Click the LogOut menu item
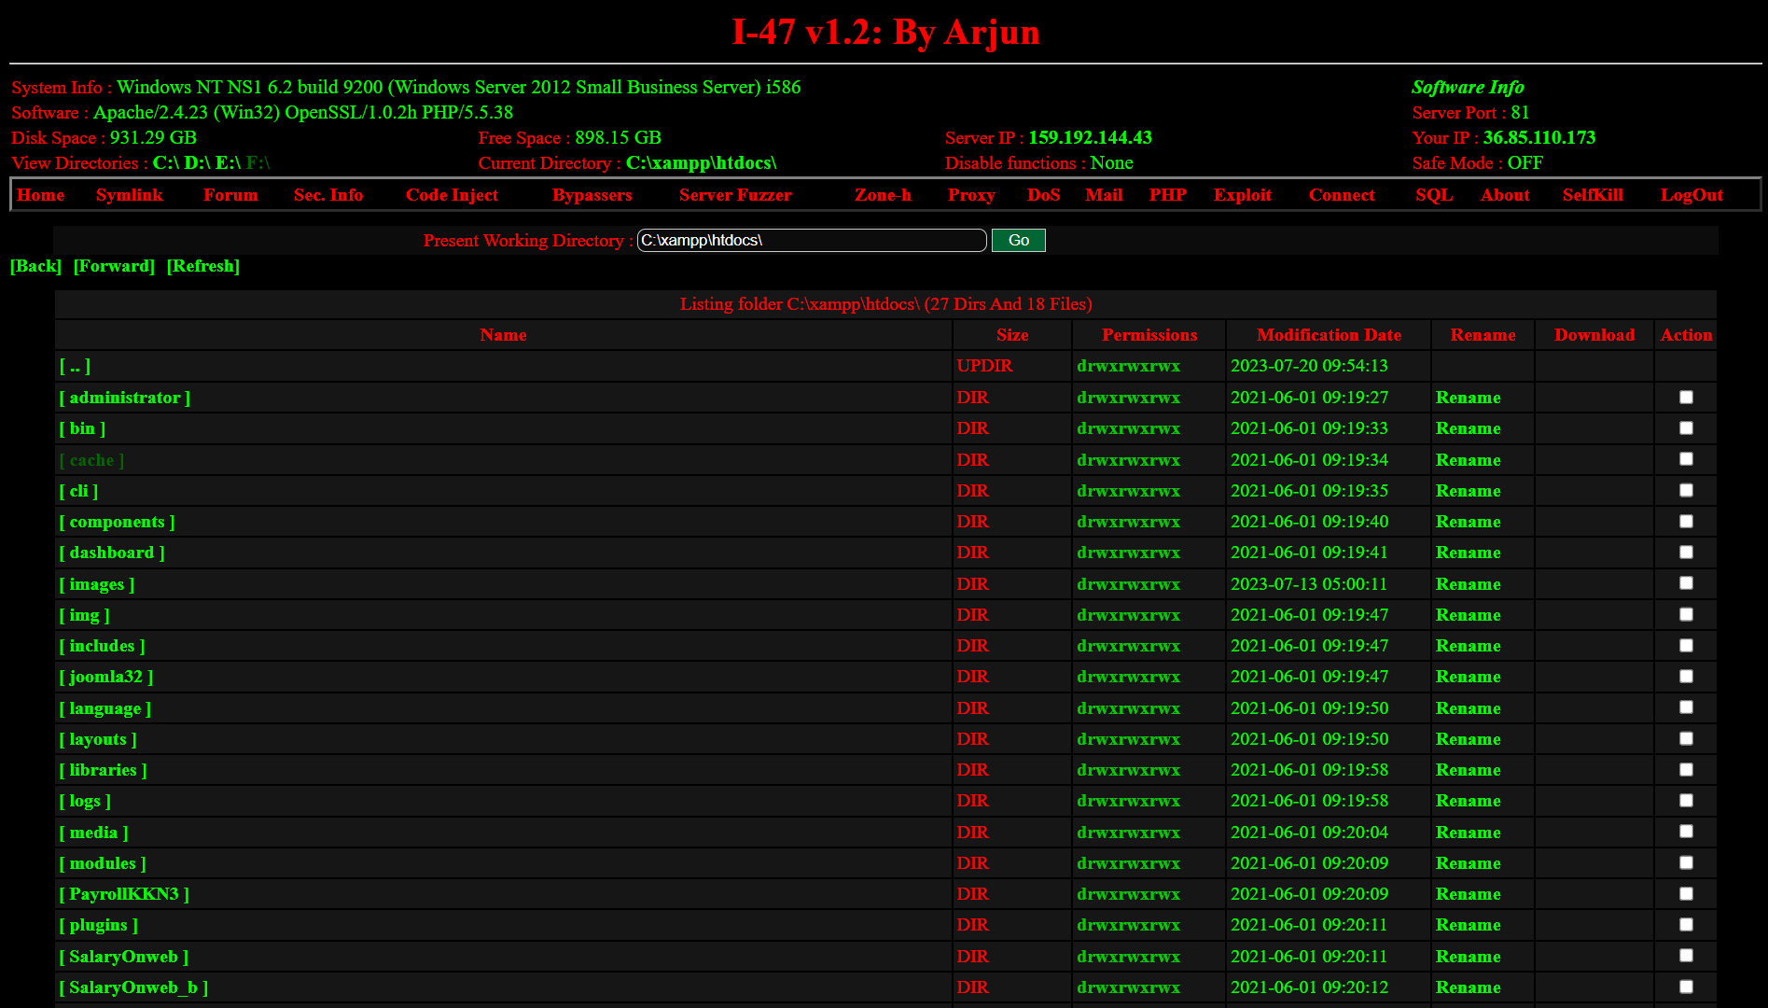Screen dimensions: 1768x1008 (x=1691, y=195)
